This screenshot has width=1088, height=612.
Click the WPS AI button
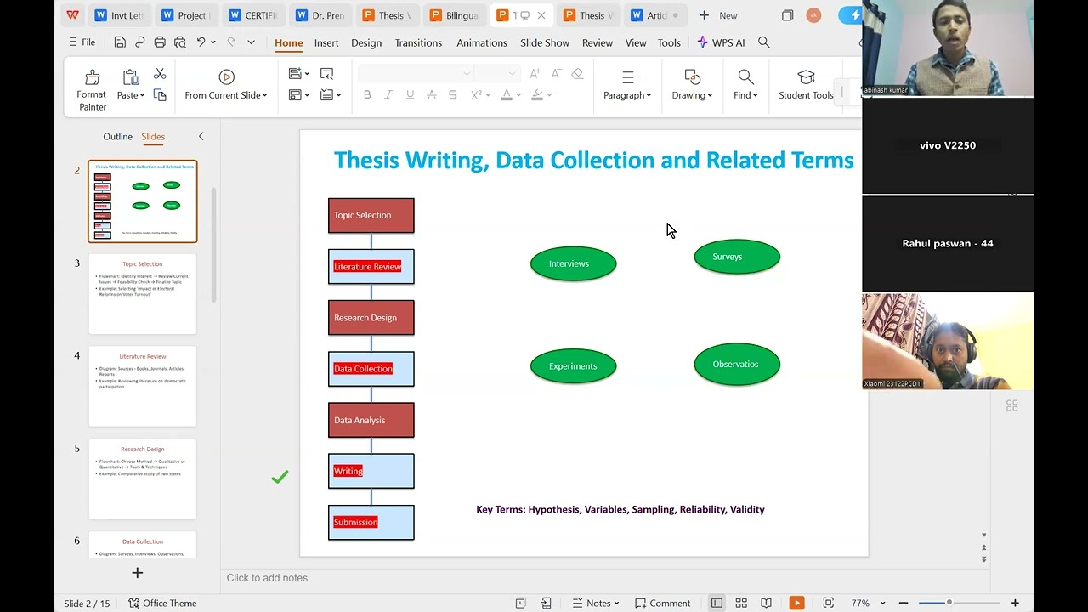pos(721,42)
